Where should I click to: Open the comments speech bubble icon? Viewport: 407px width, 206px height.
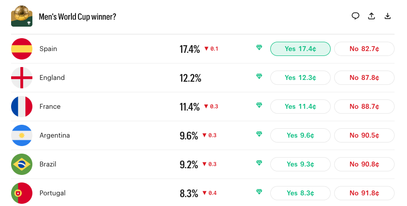pyautogui.click(x=355, y=16)
